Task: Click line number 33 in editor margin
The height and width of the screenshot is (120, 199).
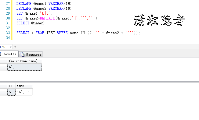Action: 8,33
